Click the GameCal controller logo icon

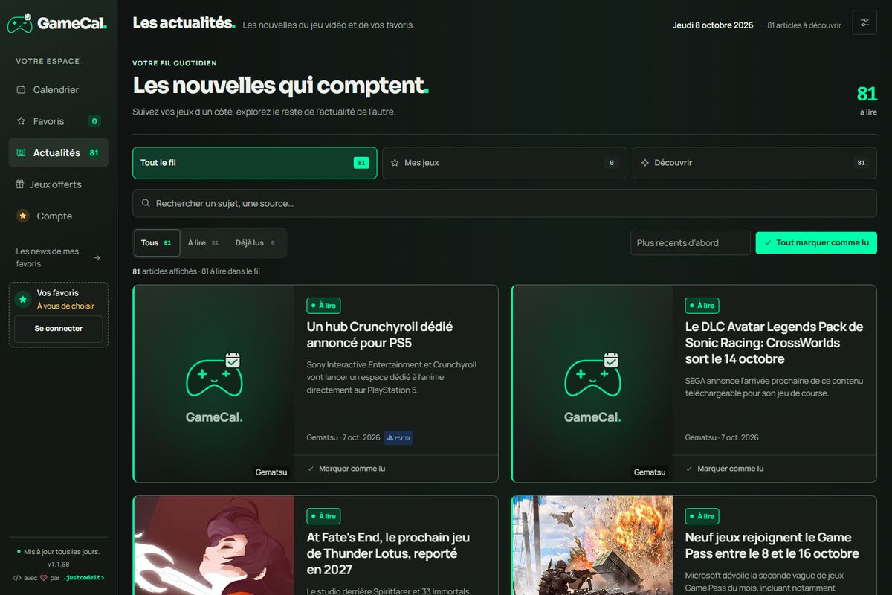click(x=20, y=23)
